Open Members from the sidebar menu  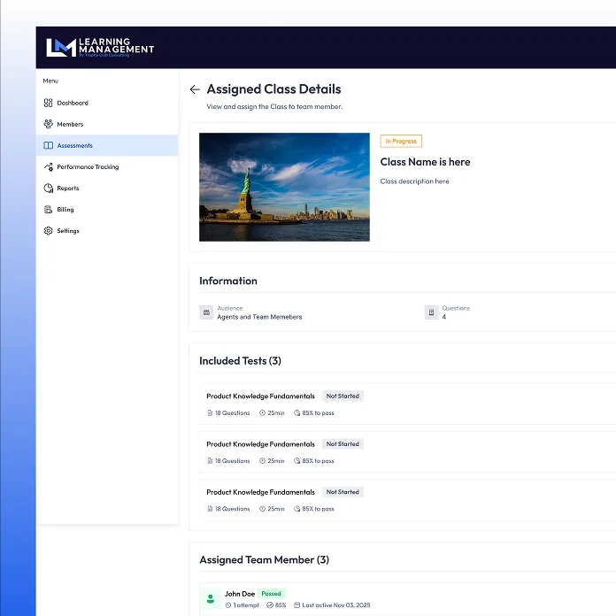click(107, 124)
